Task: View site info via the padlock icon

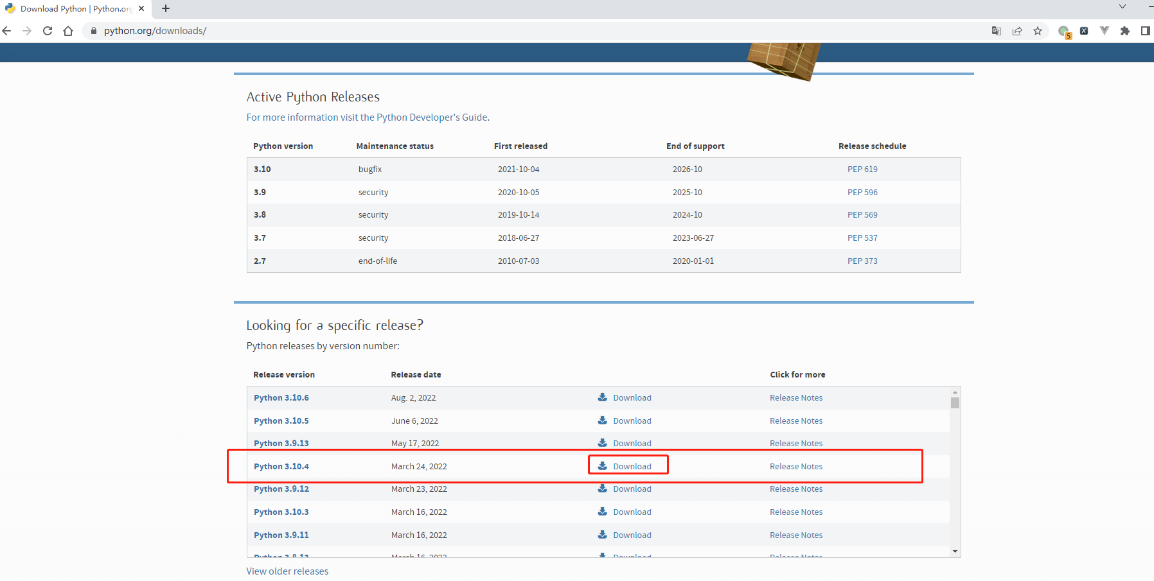Action: coord(94,31)
